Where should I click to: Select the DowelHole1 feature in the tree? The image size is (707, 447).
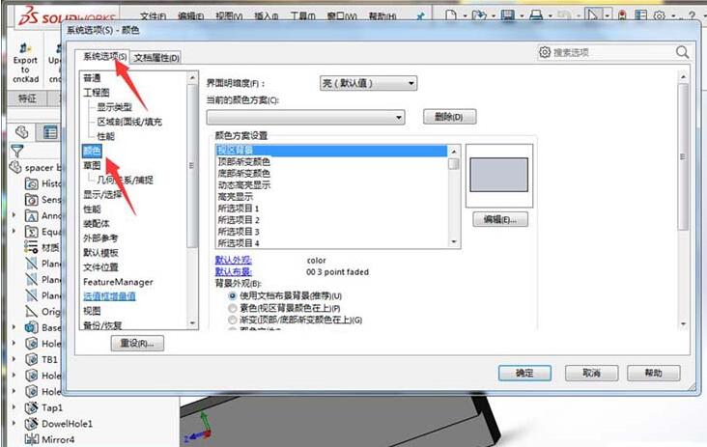click(x=59, y=424)
